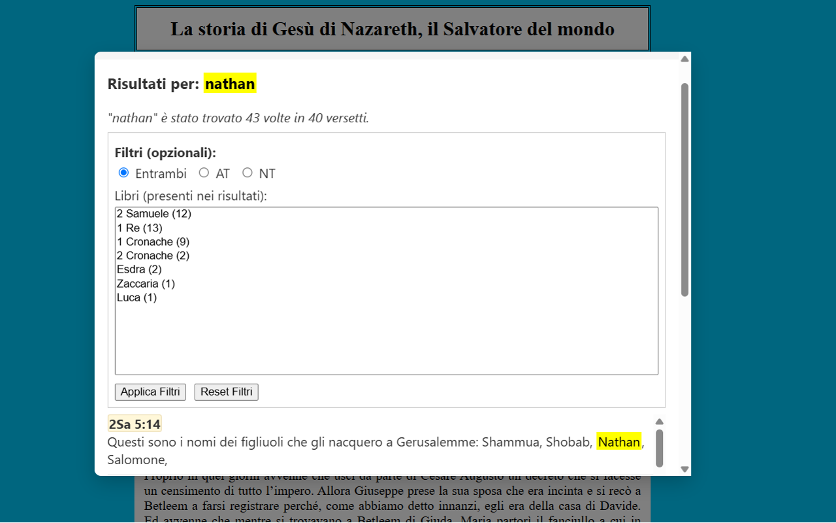Click the results panel scrollbar up arrow
The width and height of the screenshot is (836, 523).
[x=659, y=421]
